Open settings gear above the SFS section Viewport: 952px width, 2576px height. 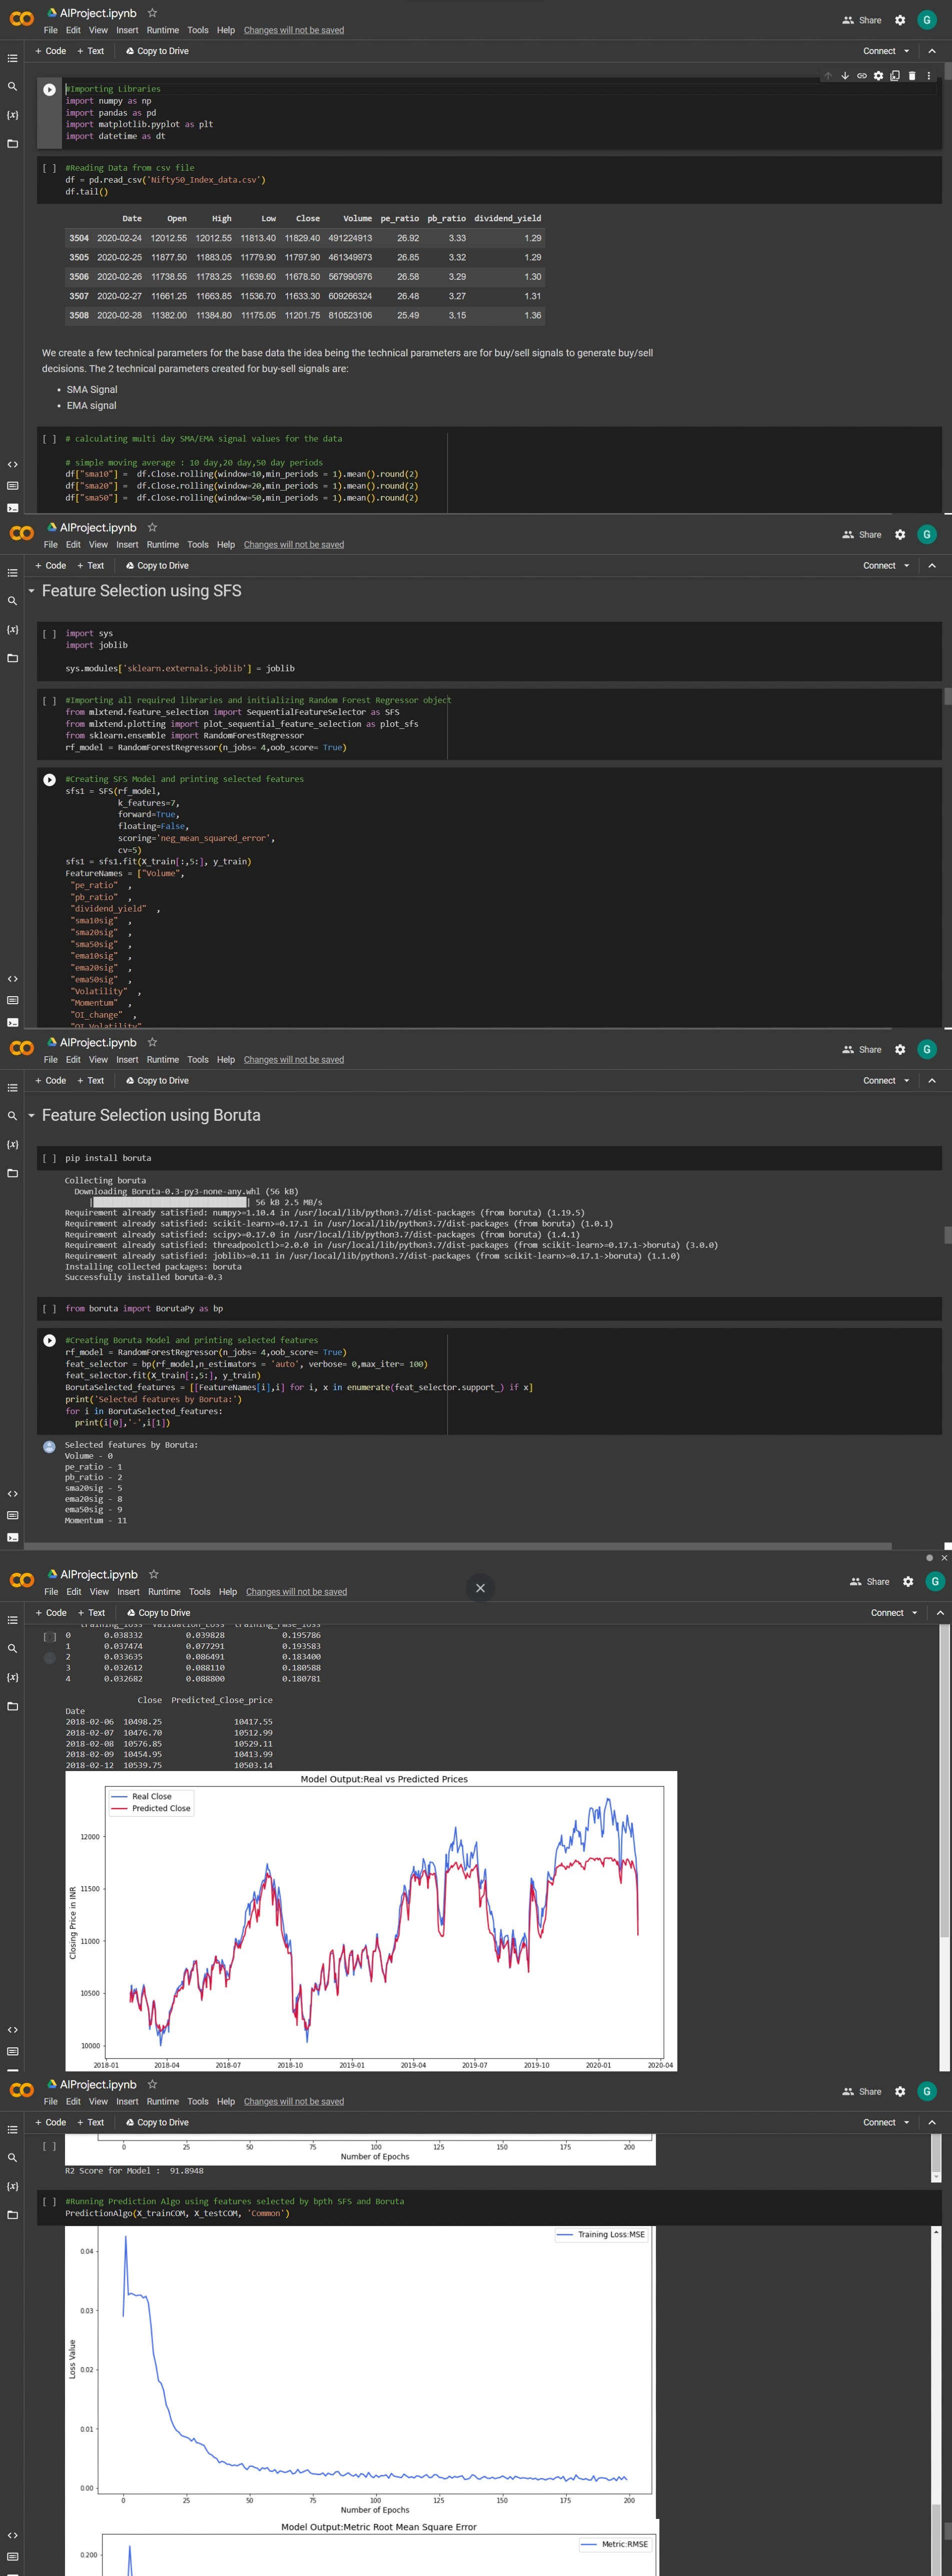click(x=899, y=535)
